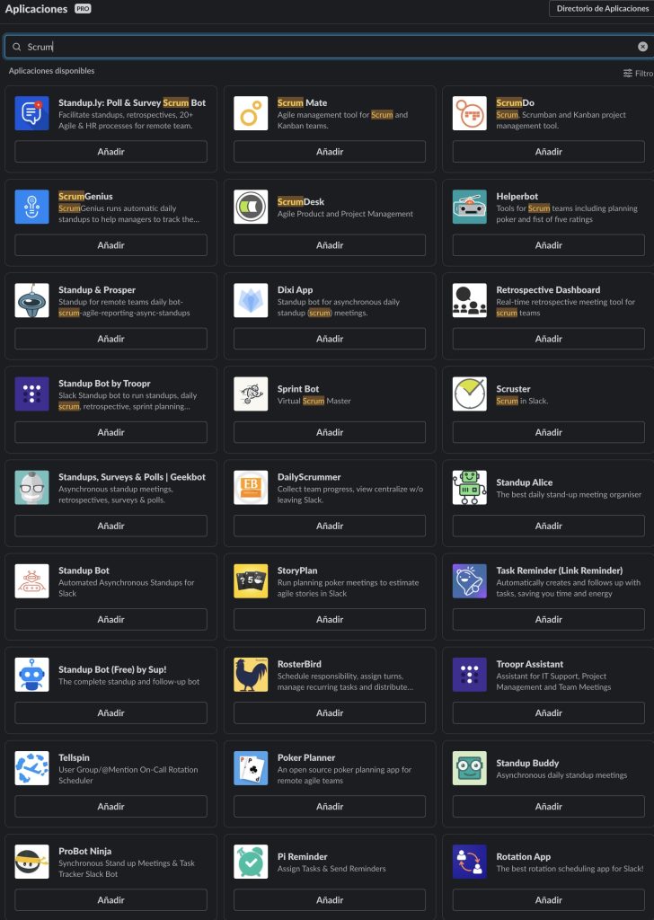Add the ScrumGenius app
The height and width of the screenshot is (920, 654).
coord(110,245)
